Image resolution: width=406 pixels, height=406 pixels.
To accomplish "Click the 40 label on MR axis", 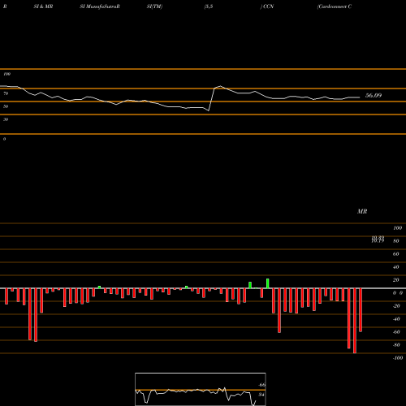I will click(396, 267).
